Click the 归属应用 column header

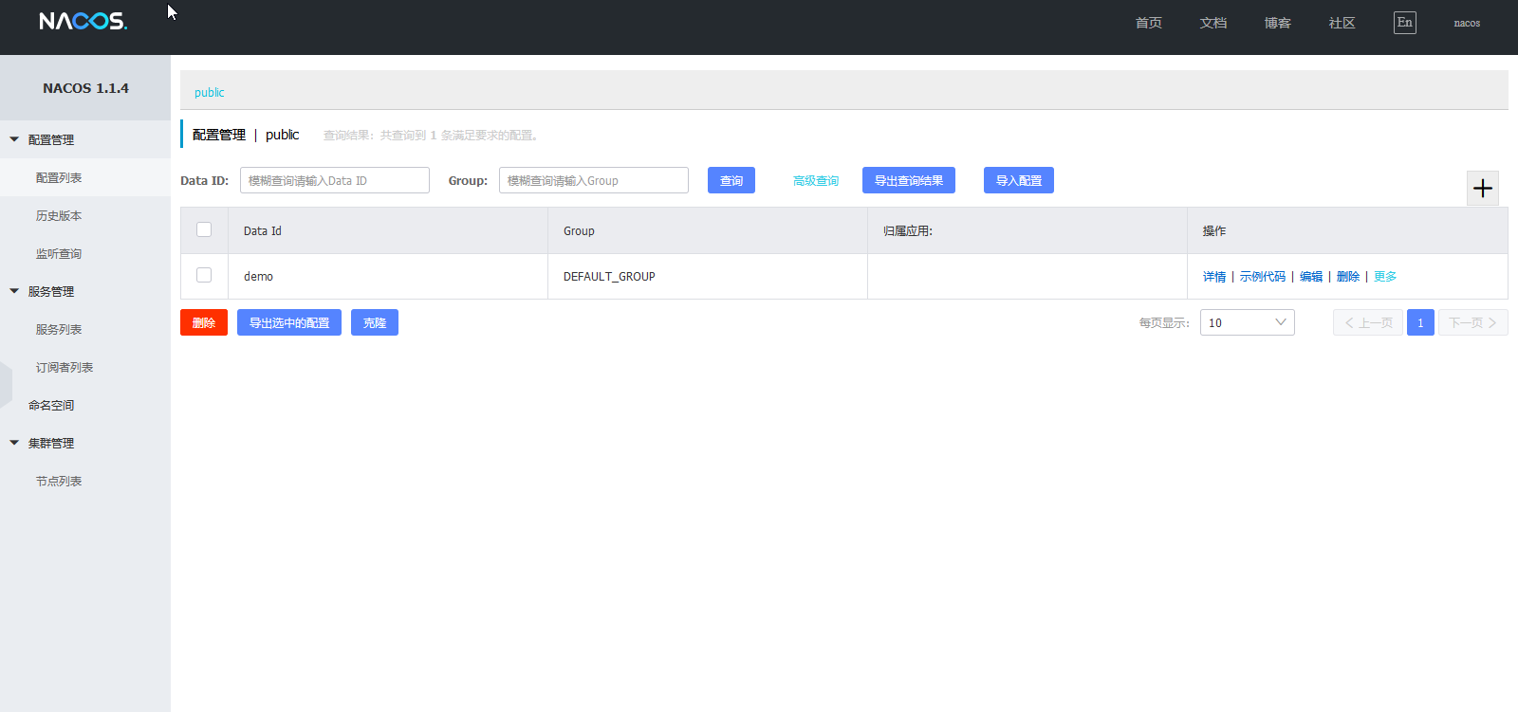point(1027,230)
